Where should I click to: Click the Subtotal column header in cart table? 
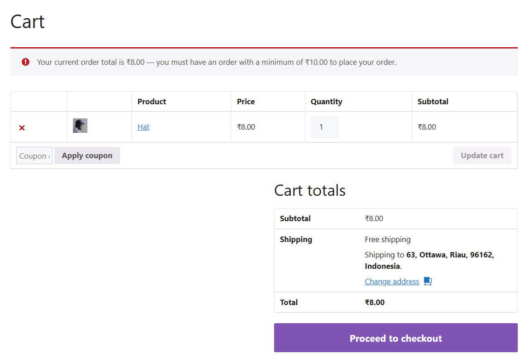[433, 102]
